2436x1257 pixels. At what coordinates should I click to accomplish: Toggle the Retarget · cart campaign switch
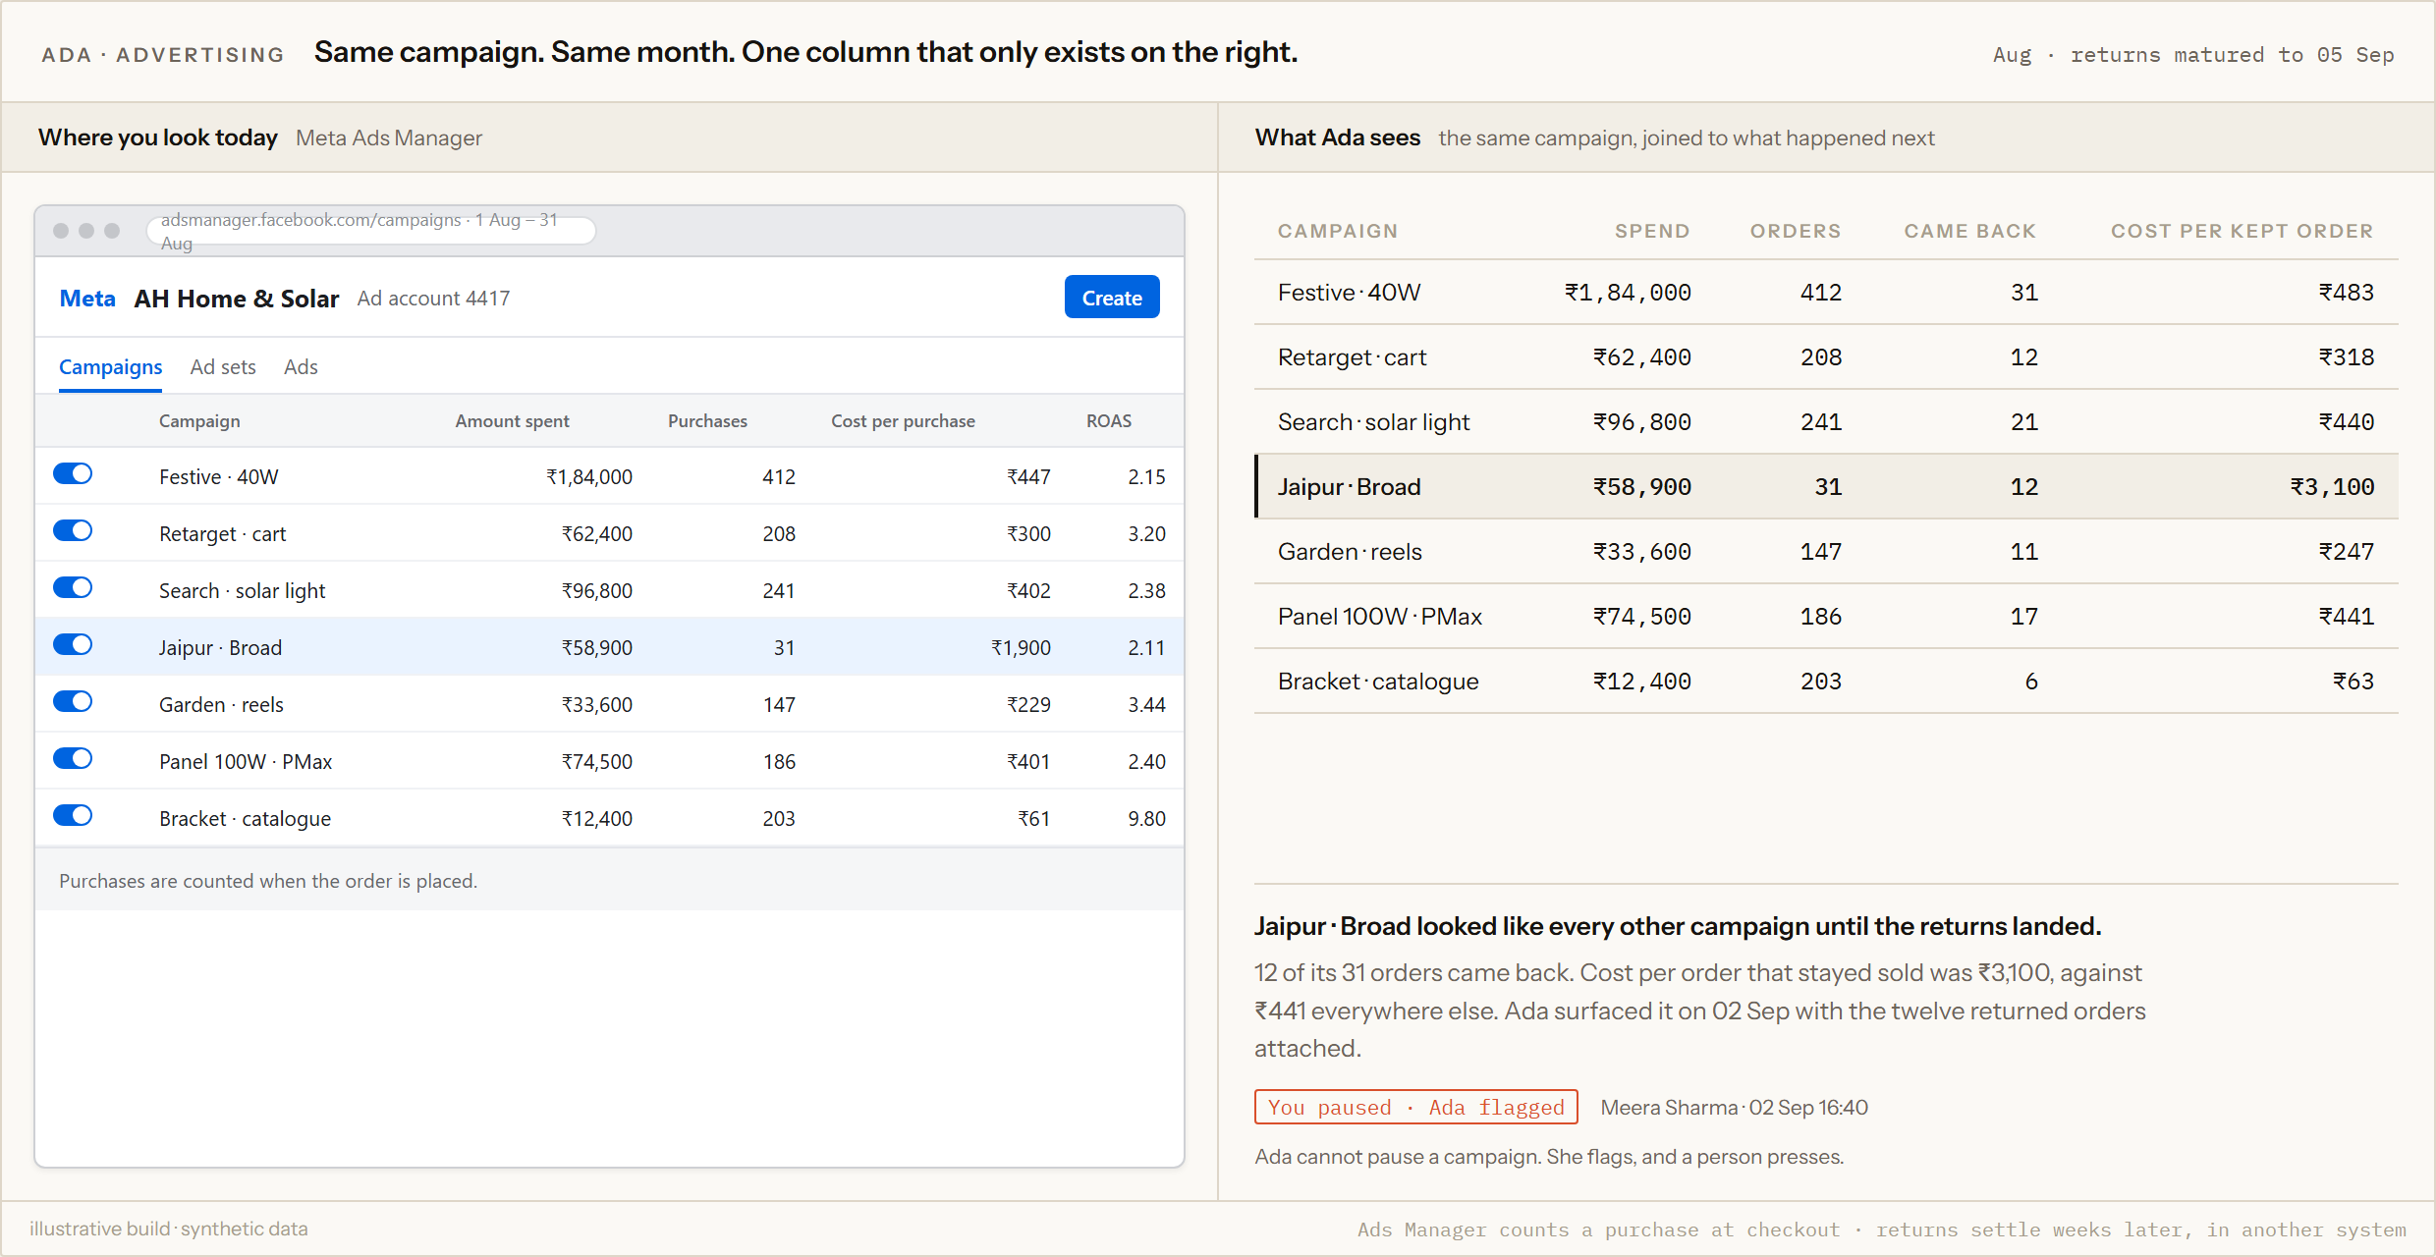tap(73, 531)
